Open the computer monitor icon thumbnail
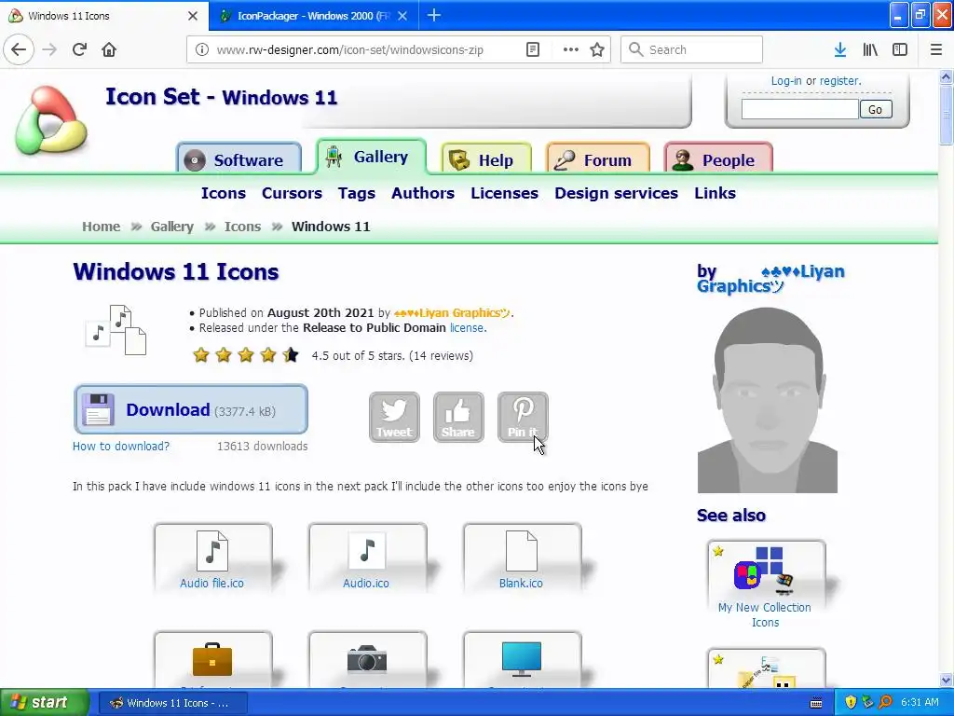 pyautogui.click(x=522, y=660)
